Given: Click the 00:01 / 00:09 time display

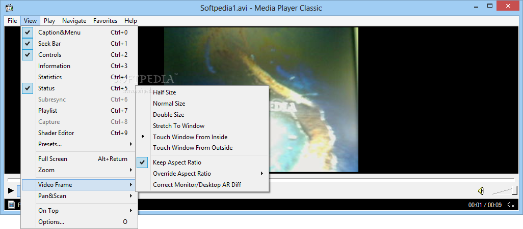Looking at the screenshot, I should click(x=485, y=205).
